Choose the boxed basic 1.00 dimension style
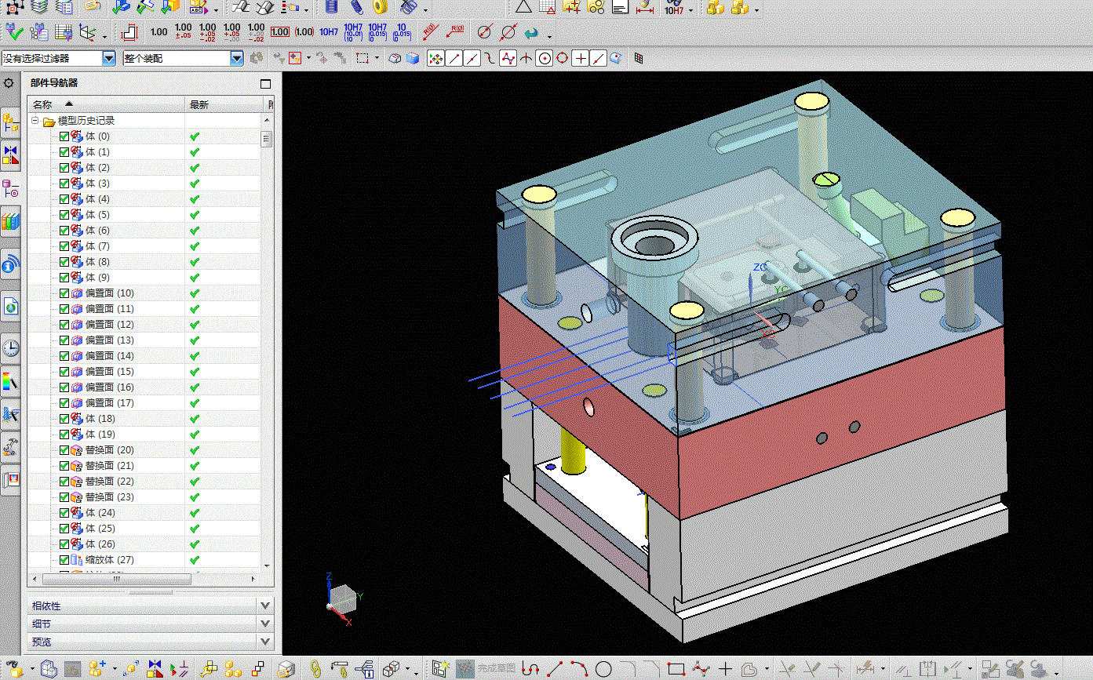Screen dimensions: 1093x680 point(280,32)
